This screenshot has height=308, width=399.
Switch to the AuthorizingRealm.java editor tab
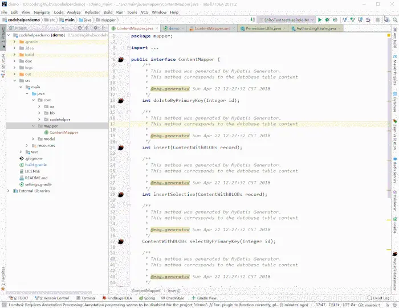(316, 28)
